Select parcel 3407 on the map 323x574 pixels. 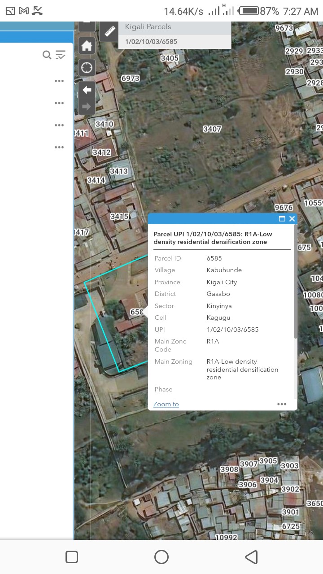click(212, 129)
